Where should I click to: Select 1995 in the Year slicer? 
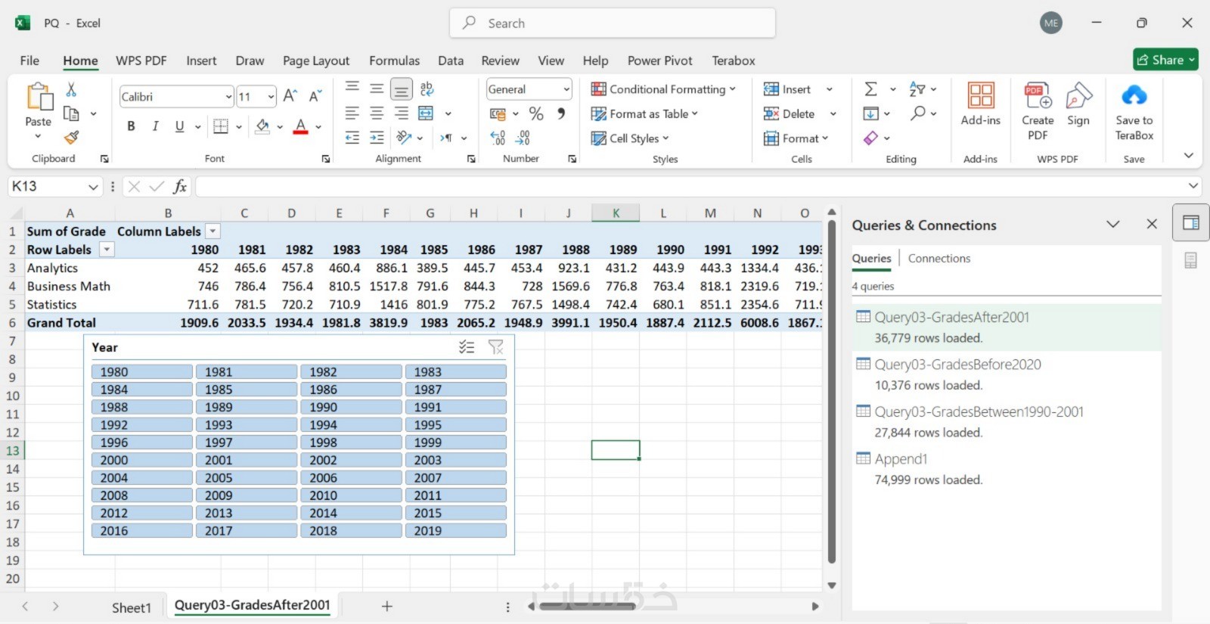pyautogui.click(x=455, y=425)
